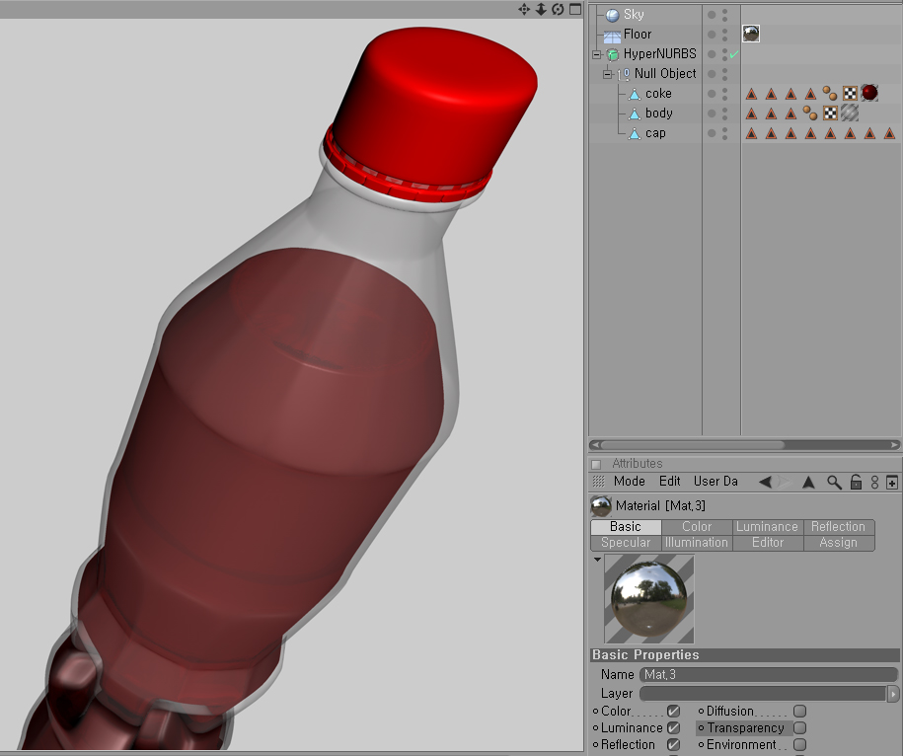The image size is (903, 756).
Task: Select the UVW checker tag on body
Action: click(830, 113)
